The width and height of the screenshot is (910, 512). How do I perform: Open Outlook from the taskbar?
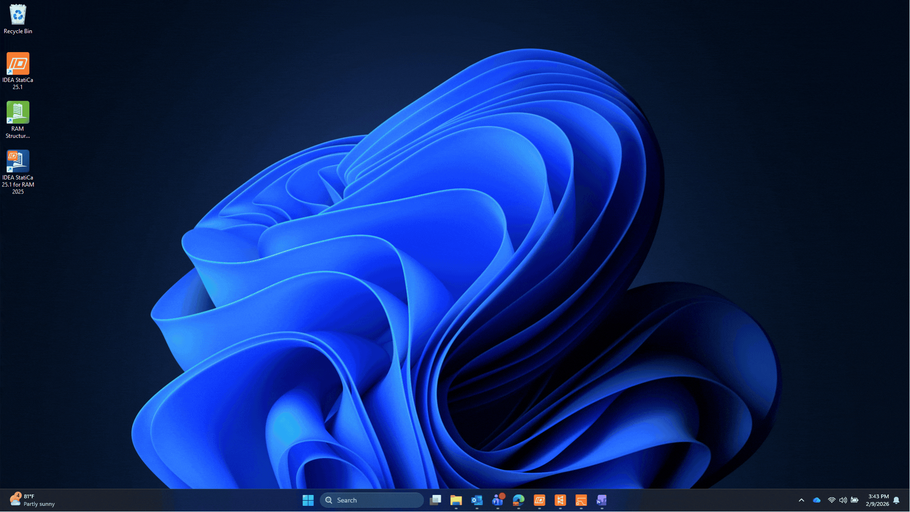tap(477, 500)
